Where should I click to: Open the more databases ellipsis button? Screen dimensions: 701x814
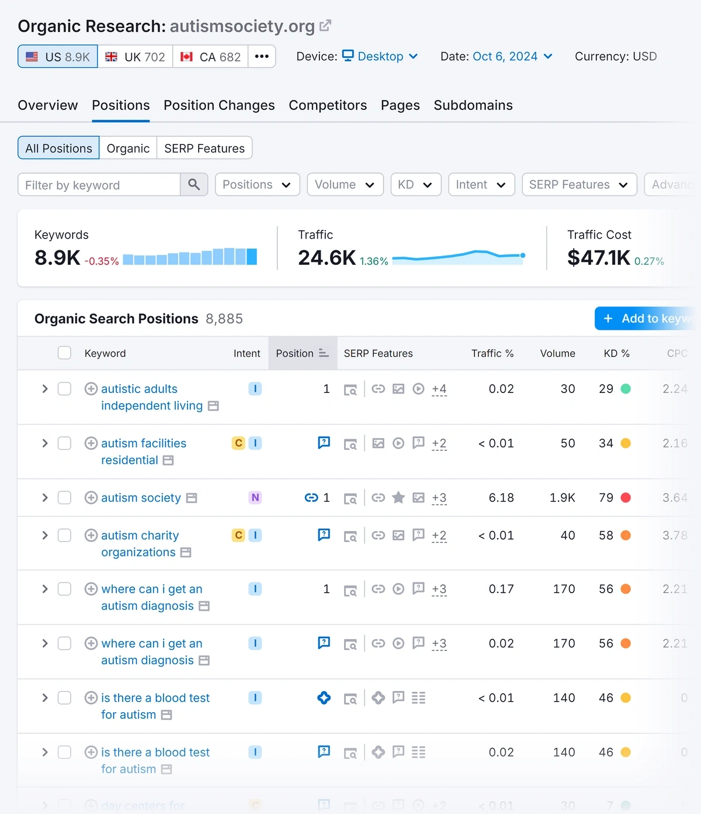pos(262,57)
